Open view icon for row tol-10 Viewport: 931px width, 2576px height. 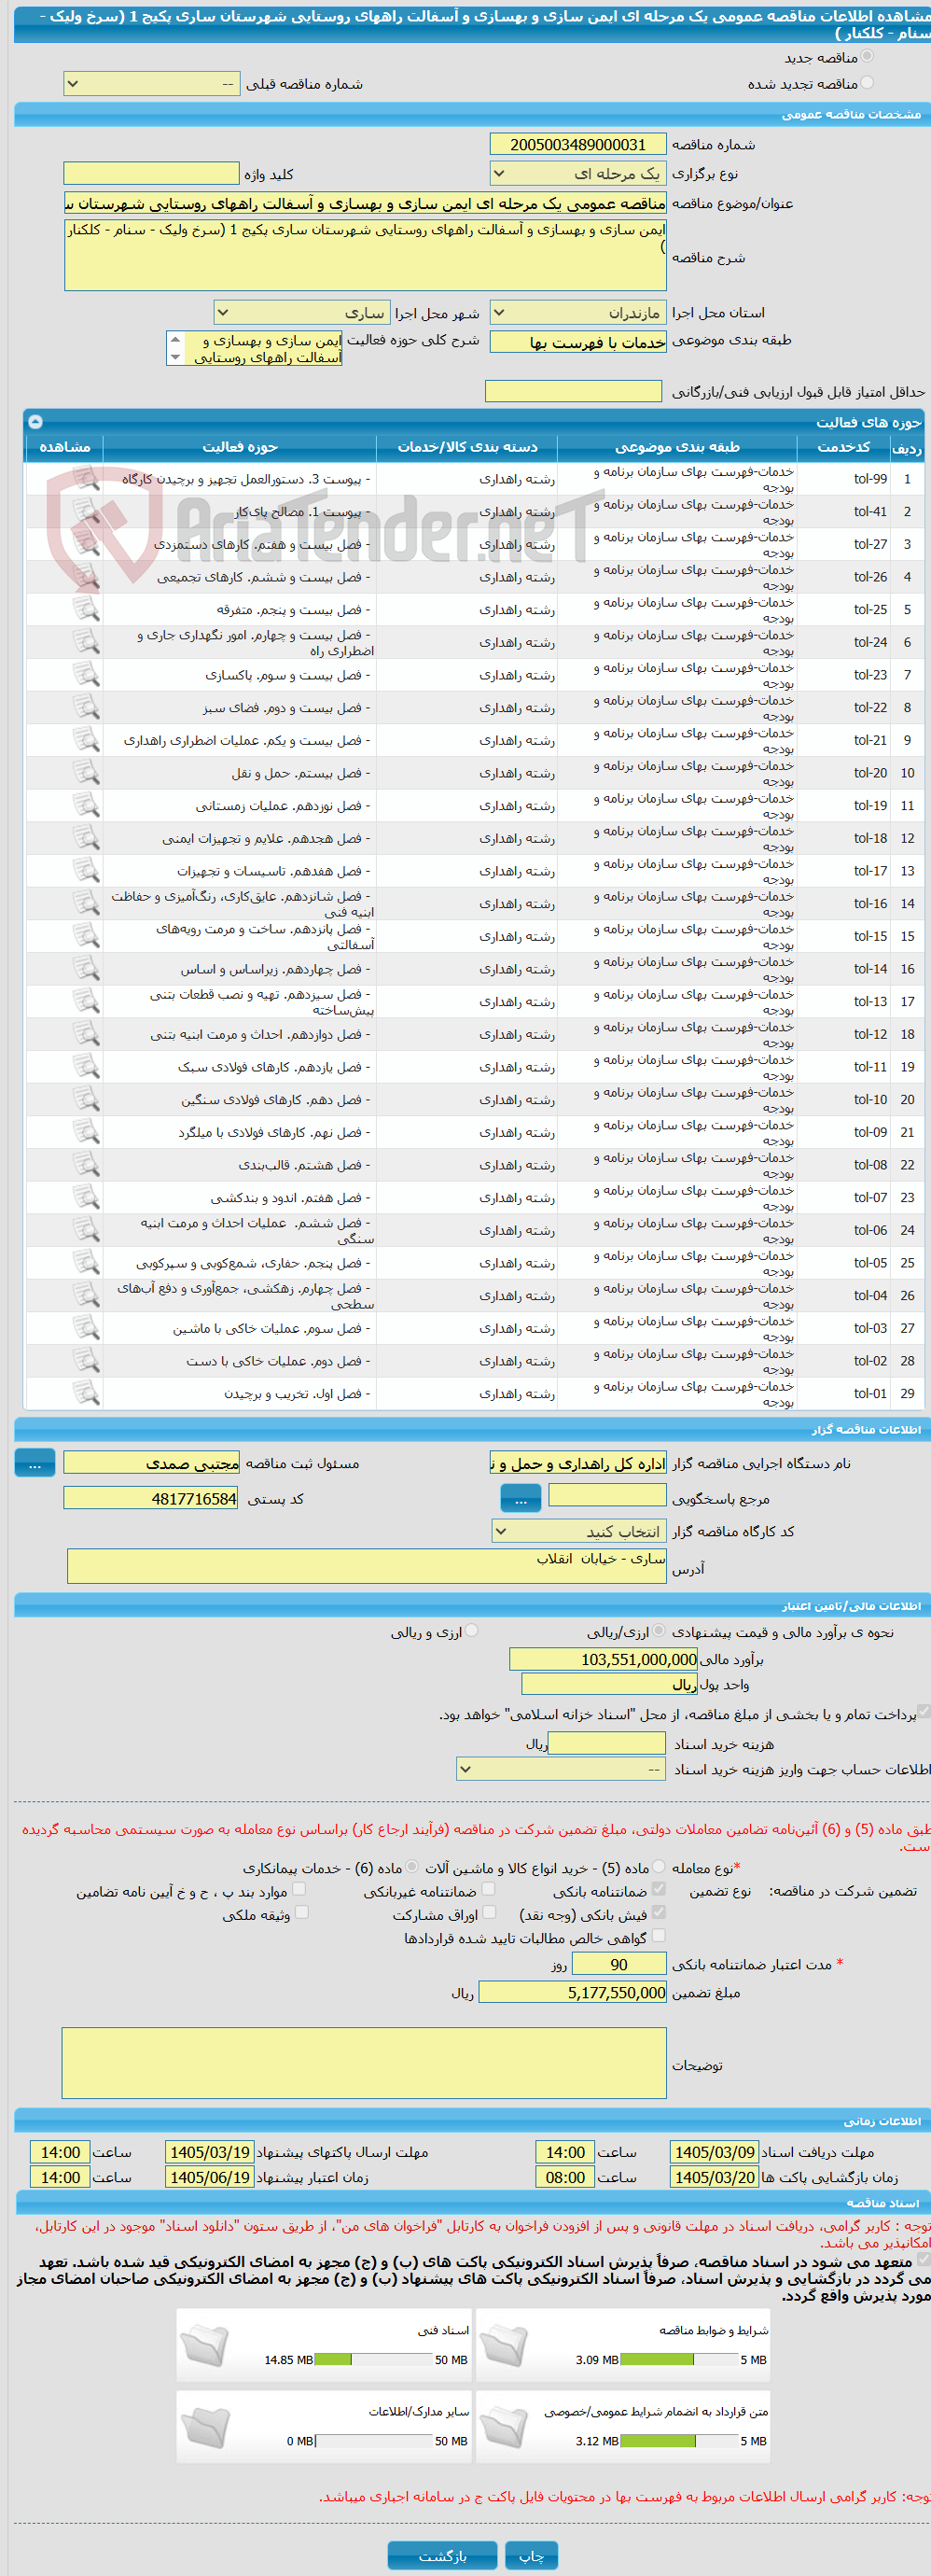pos(86,1100)
